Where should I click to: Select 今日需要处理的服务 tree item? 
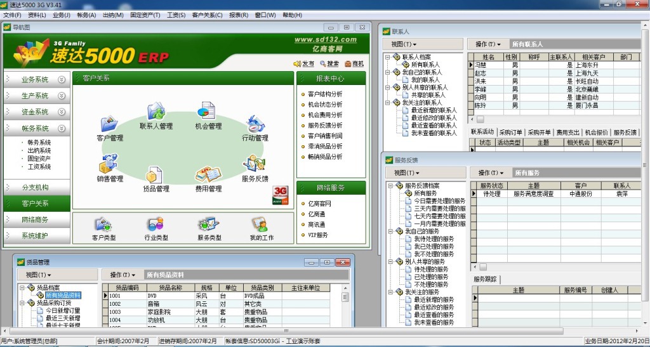pos(439,201)
